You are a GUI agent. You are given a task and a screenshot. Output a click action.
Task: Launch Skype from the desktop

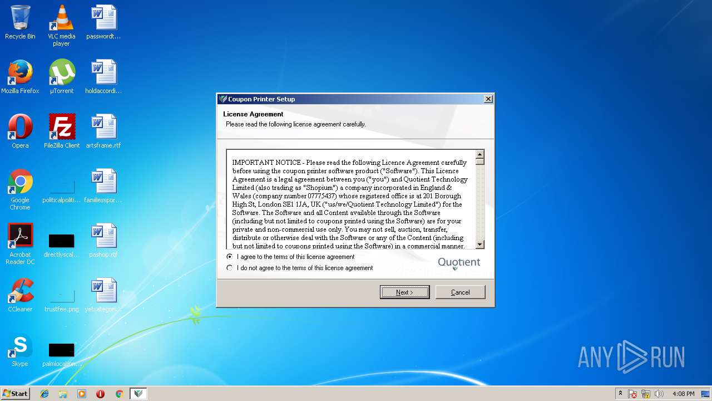click(x=20, y=350)
